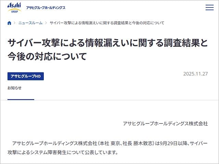Click the お知らせ category label
Screen dimensions: 219x164
click(x=14, y=88)
